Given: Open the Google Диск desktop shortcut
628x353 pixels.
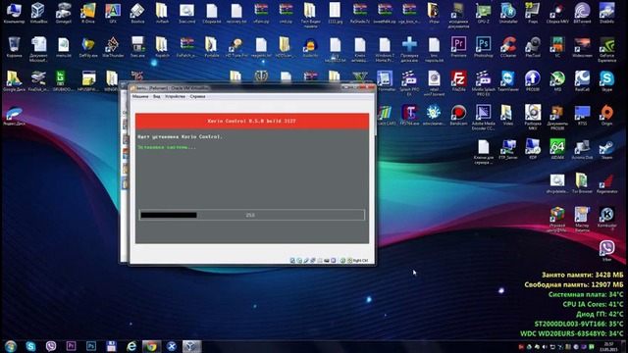Looking at the screenshot, I should [14, 80].
